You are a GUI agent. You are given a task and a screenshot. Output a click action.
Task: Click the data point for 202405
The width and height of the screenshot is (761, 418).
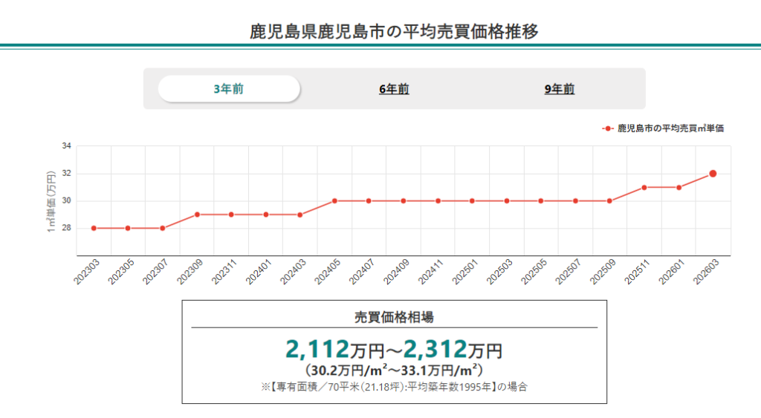click(334, 200)
